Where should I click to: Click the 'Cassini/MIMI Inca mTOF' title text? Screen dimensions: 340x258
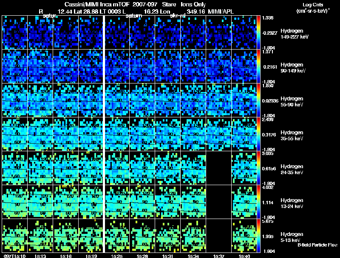(97, 5)
